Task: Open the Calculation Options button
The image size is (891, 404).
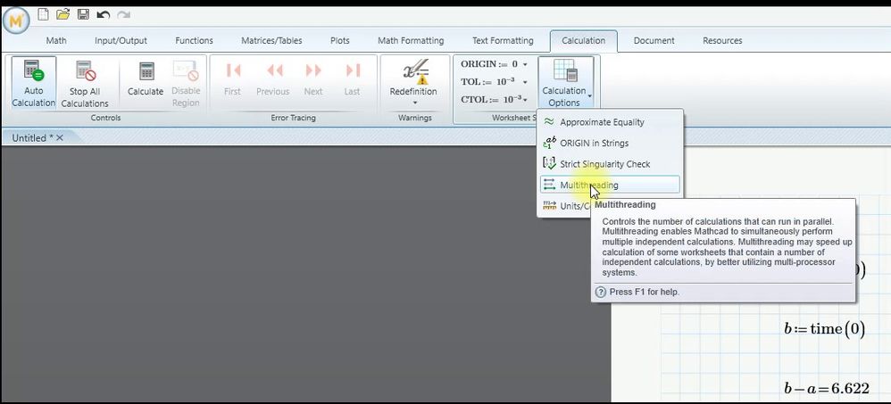Action: (x=566, y=83)
